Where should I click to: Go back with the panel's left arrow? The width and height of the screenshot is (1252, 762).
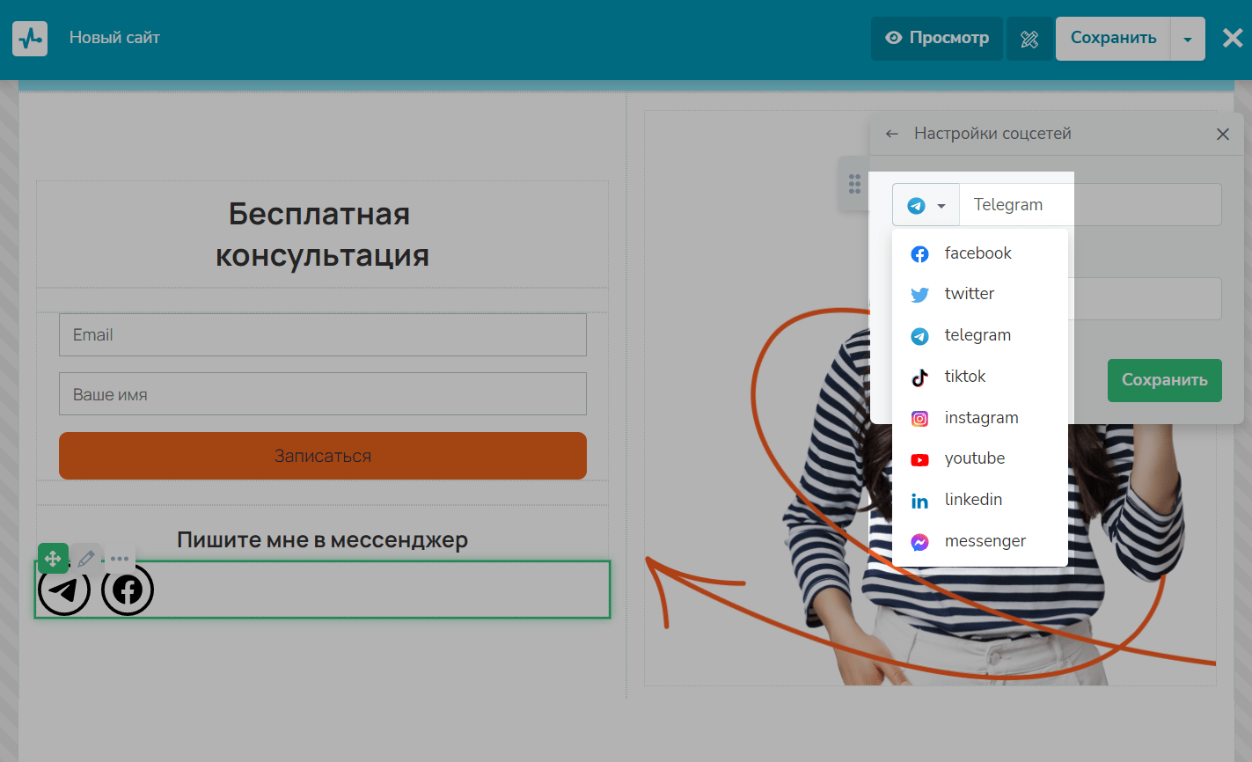[892, 134]
